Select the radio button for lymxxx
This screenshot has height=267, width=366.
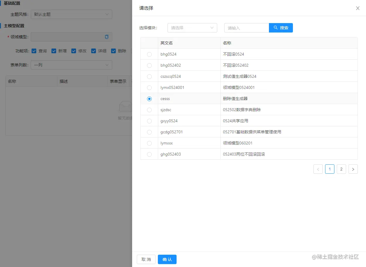point(149,143)
